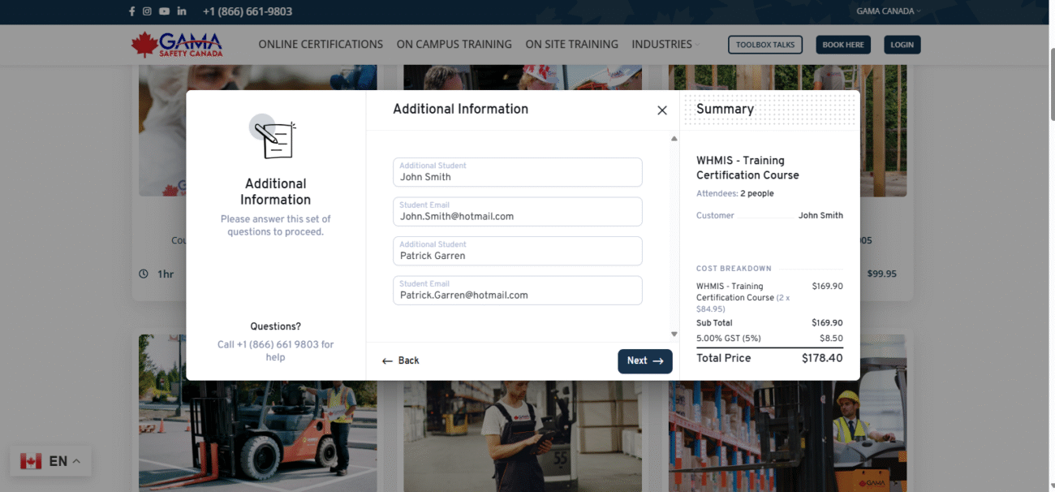Expand the GAMA CANADA region dropdown
Image resolution: width=1055 pixels, height=492 pixels.
click(x=889, y=11)
